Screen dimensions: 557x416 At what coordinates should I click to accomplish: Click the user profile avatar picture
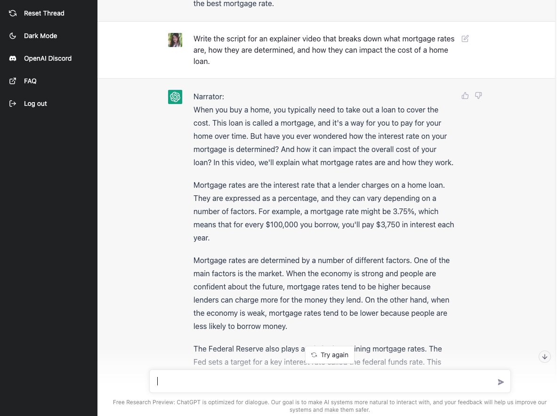pyautogui.click(x=175, y=40)
